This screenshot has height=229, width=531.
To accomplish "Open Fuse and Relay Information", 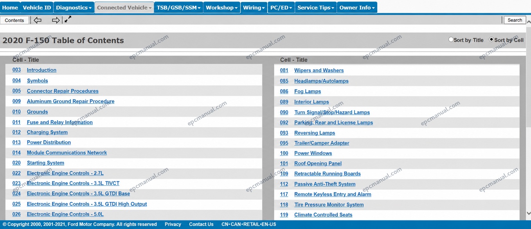I will (x=60, y=122).
